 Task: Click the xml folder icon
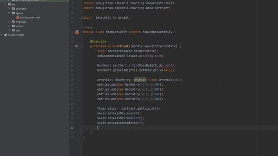[x=13, y=30]
